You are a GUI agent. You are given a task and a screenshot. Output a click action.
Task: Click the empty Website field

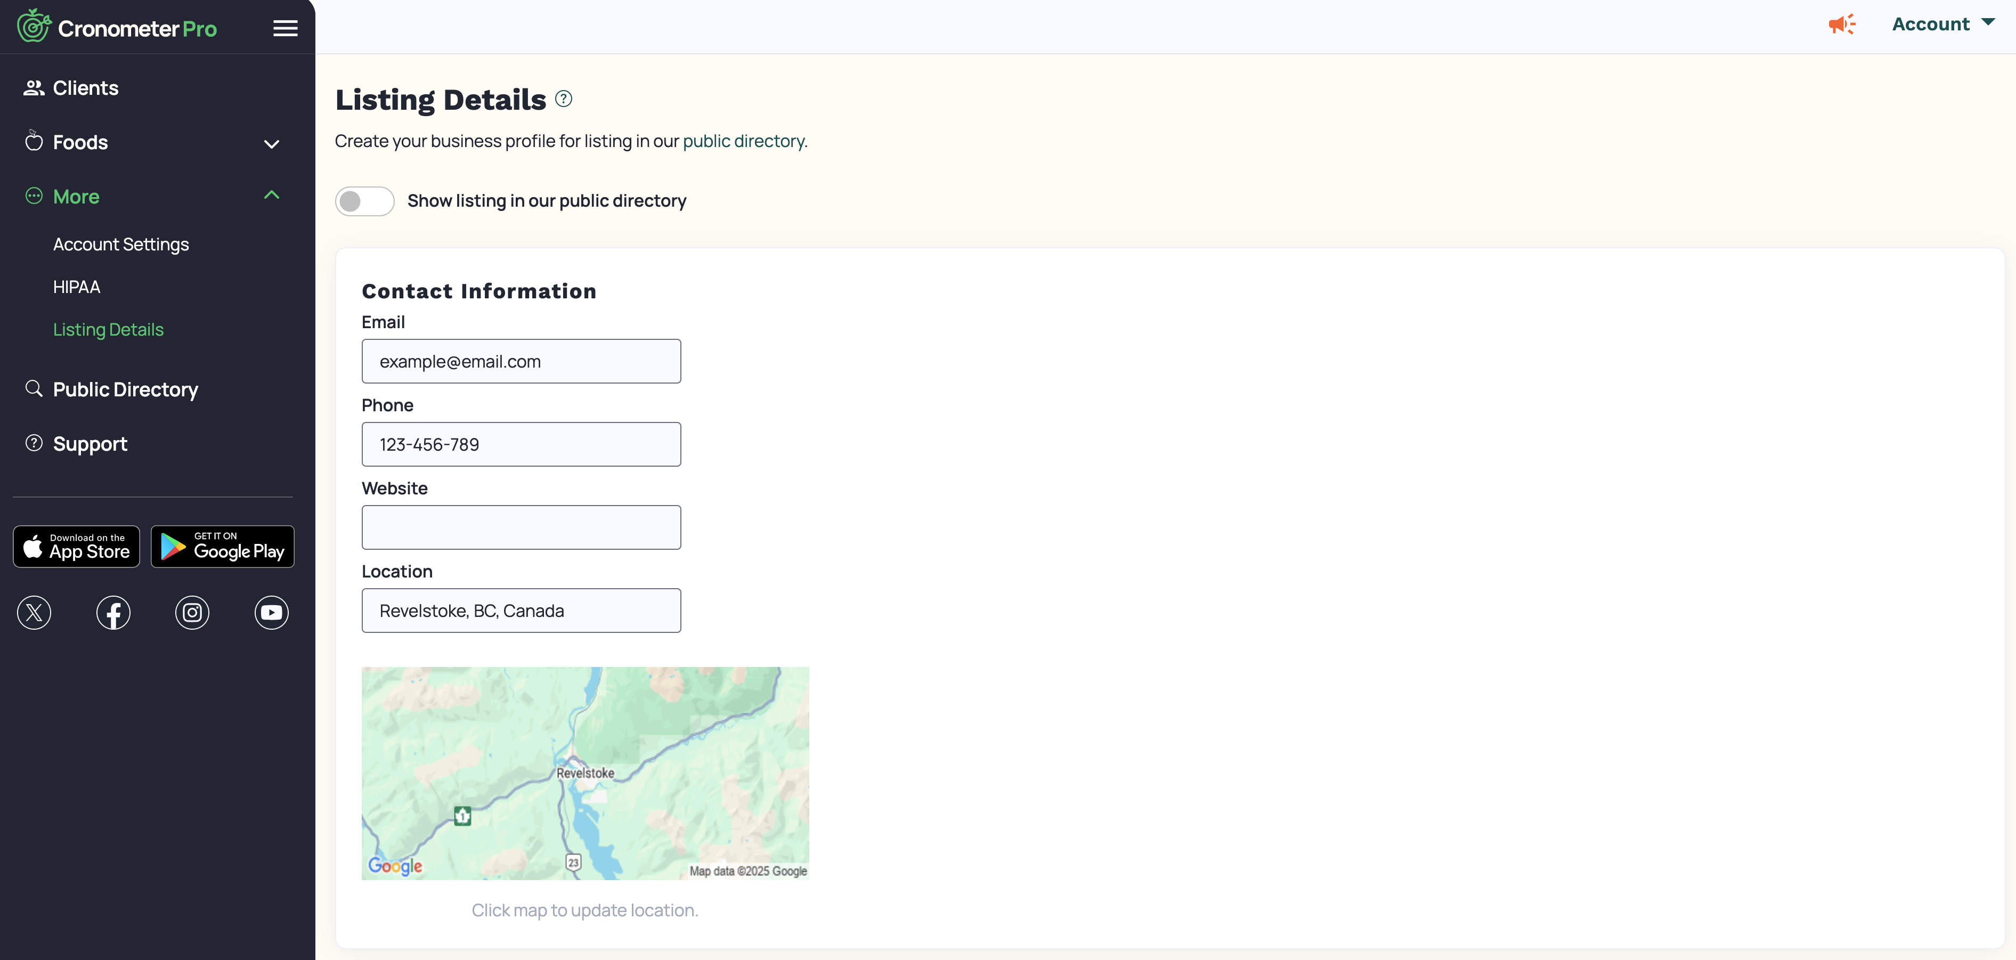click(x=521, y=527)
